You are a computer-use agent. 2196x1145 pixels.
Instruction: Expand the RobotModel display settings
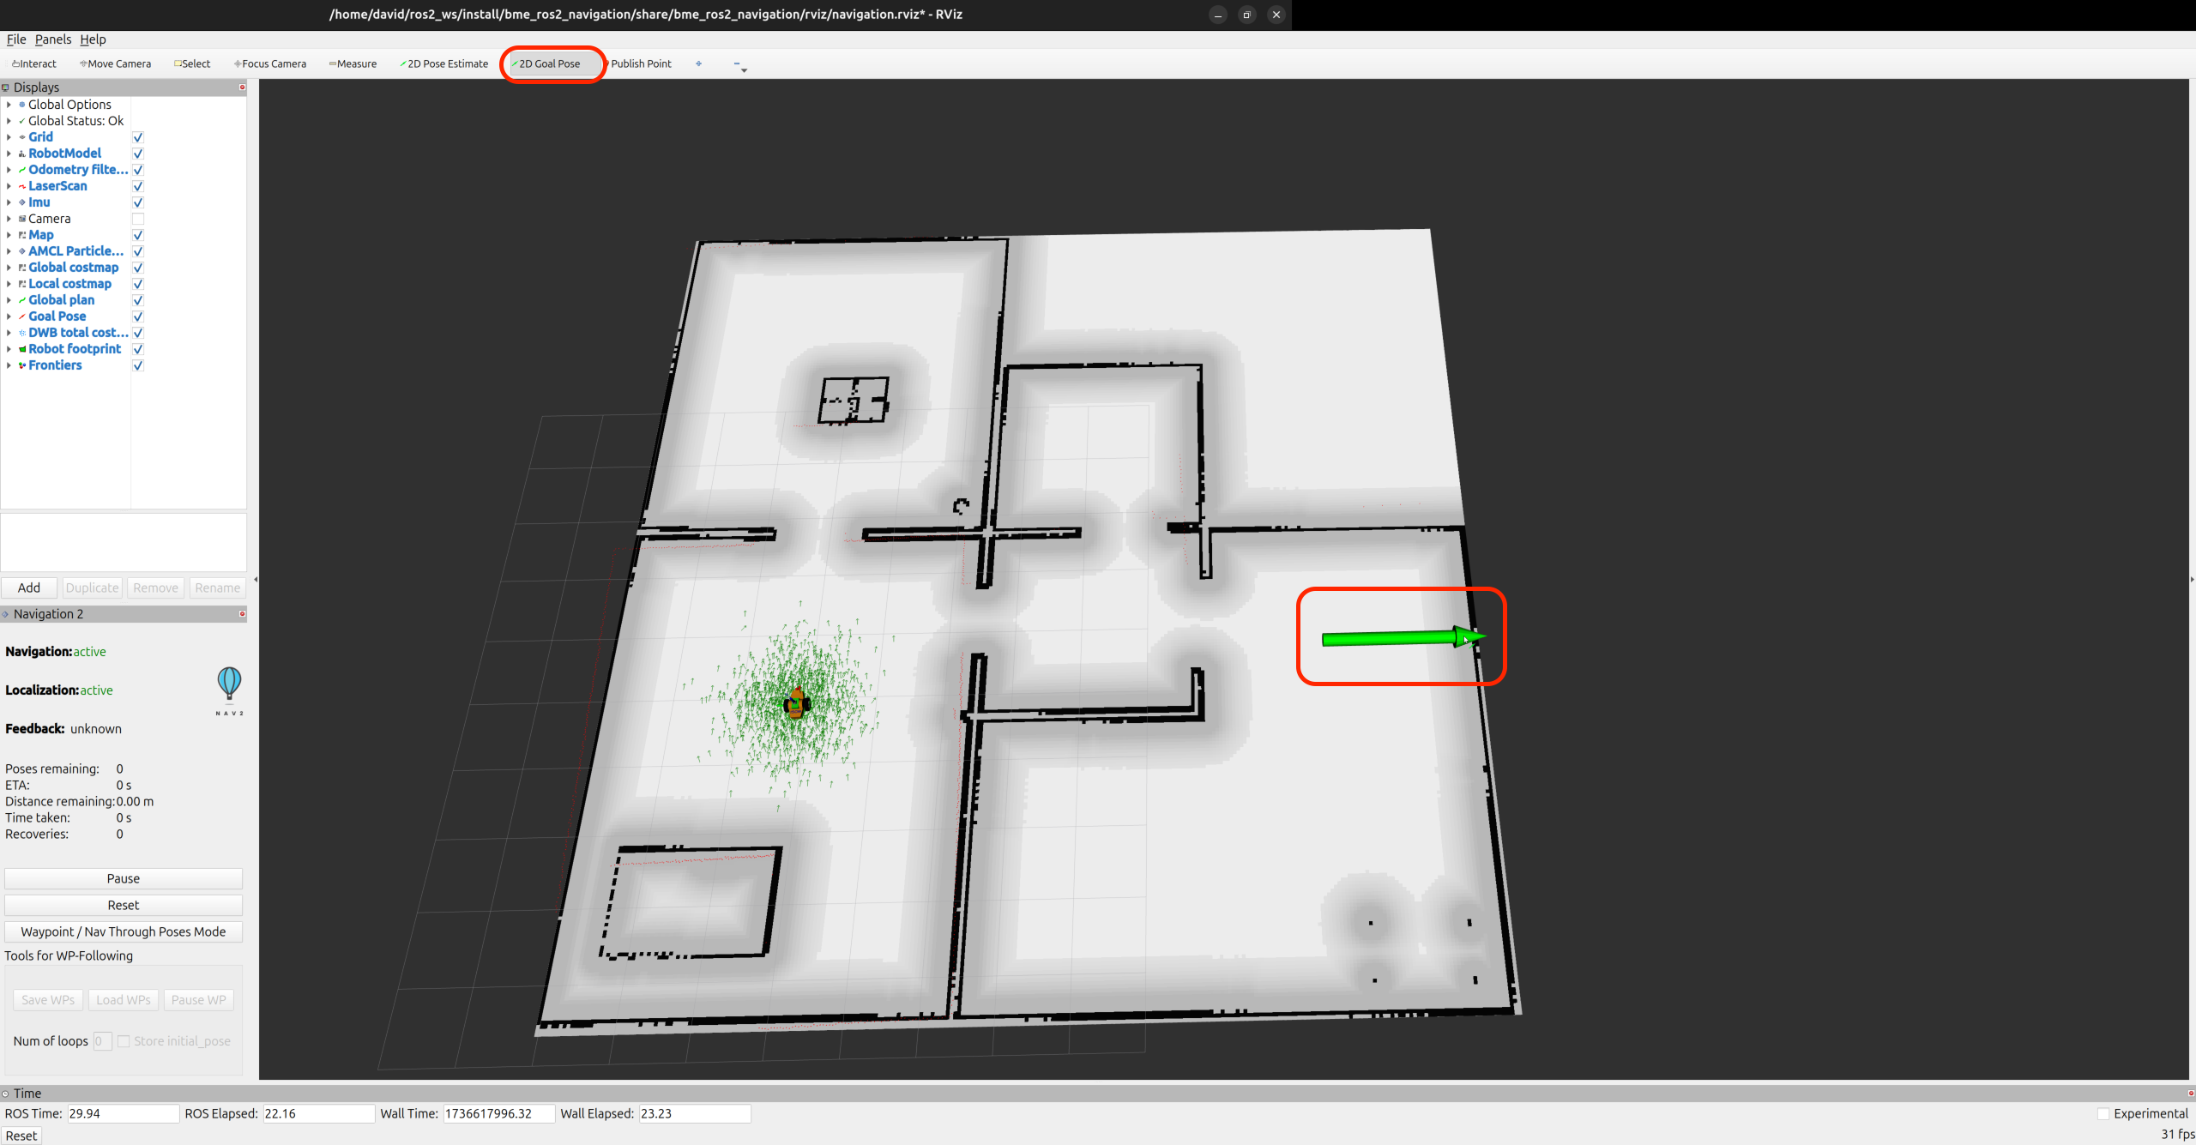(x=12, y=154)
